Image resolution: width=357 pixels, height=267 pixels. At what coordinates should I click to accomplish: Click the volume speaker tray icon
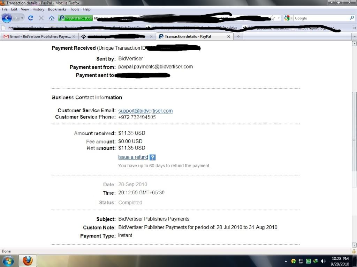(x=323, y=261)
